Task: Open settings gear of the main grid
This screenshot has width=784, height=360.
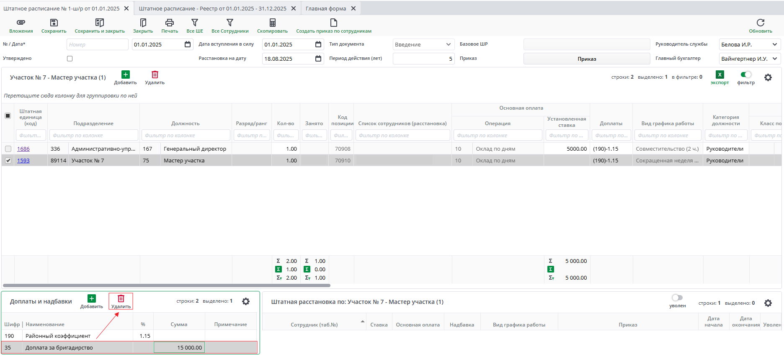Action: pyautogui.click(x=768, y=77)
